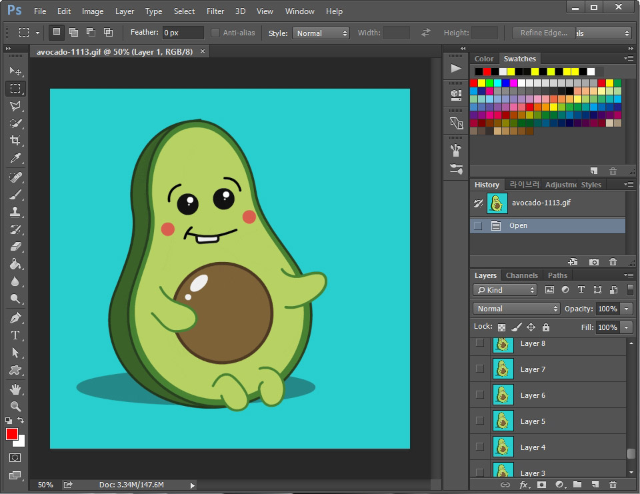This screenshot has width=640, height=494.
Task: Select the Healing Brush tool
Action: (15, 177)
